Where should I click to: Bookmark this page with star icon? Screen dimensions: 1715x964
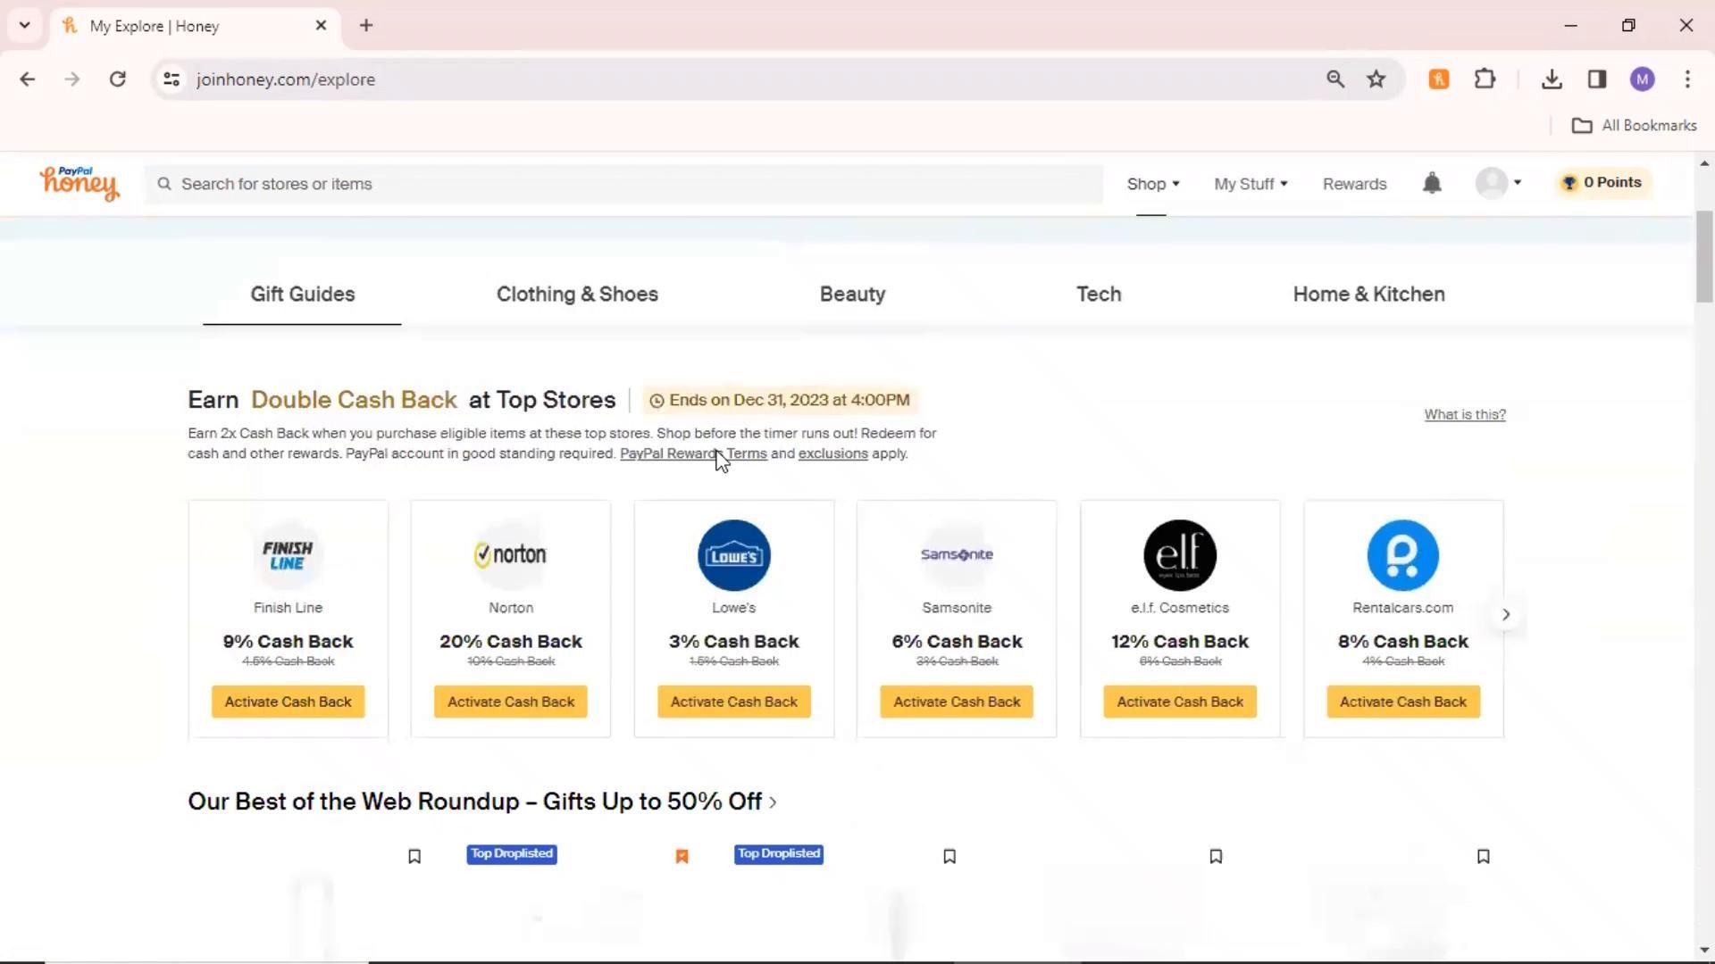(x=1376, y=79)
